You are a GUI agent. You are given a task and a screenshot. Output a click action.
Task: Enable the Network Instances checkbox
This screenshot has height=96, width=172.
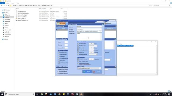point(78,59)
